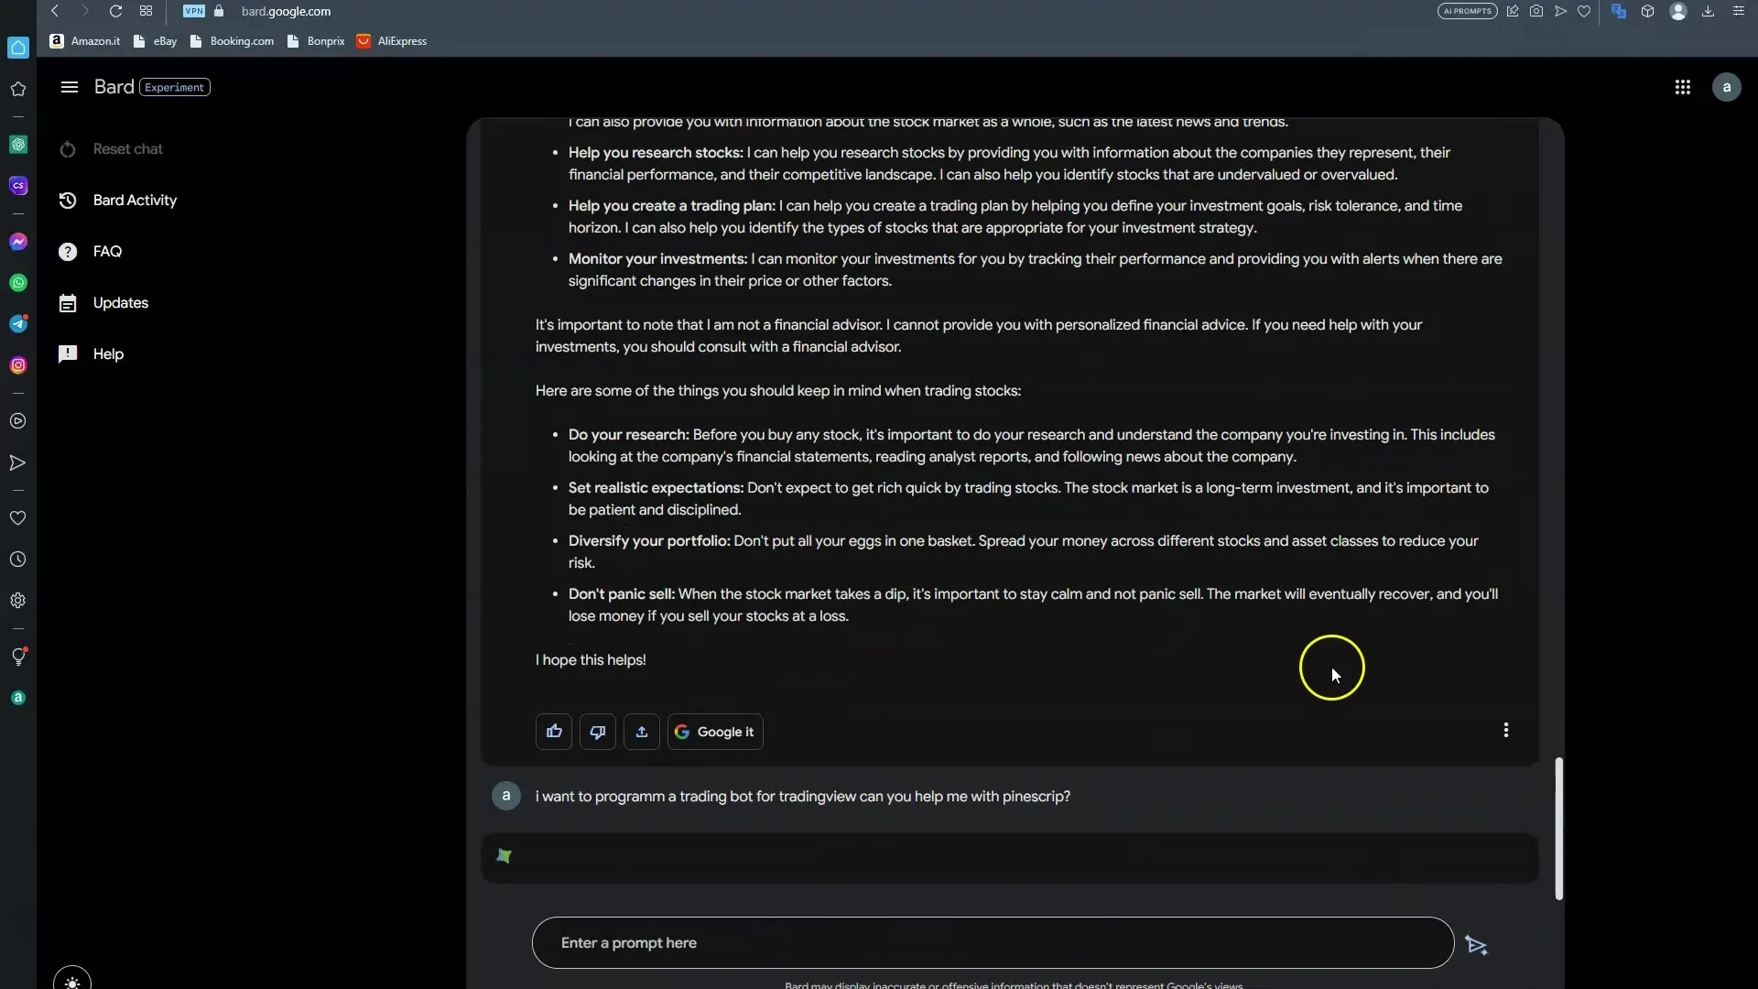Click the thumbs down icon
This screenshot has width=1758, height=989.
[x=598, y=732]
